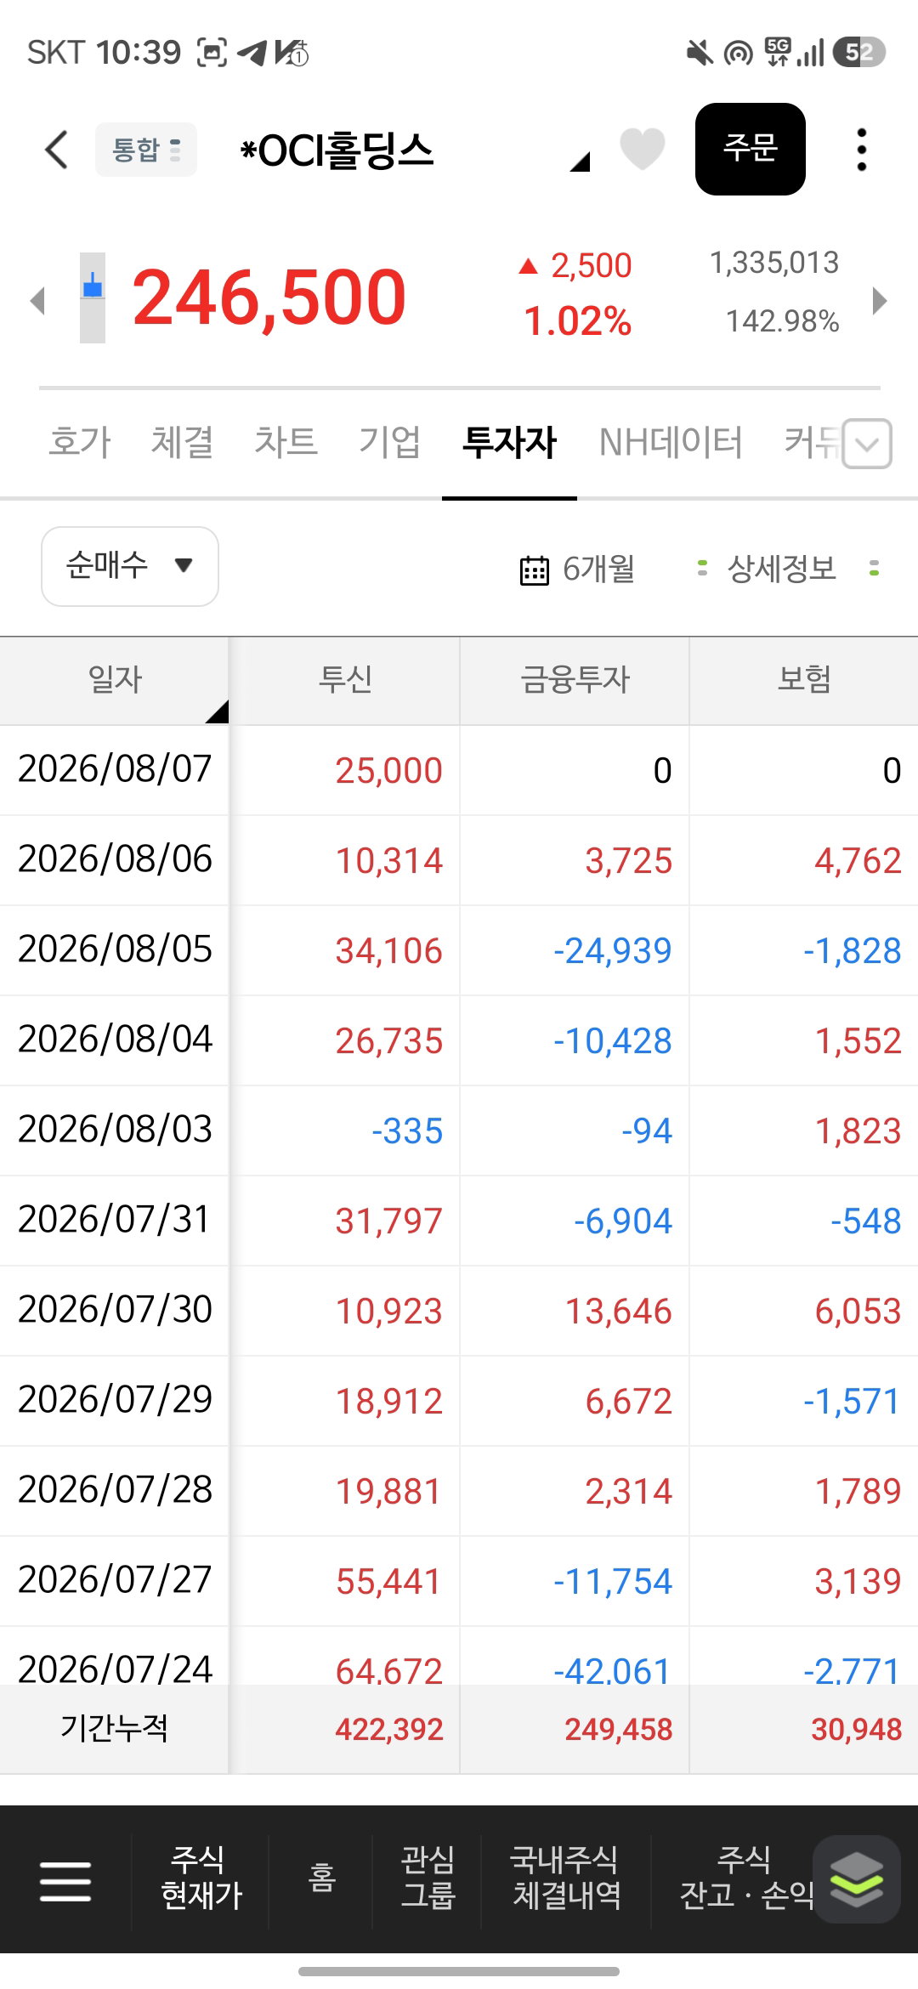Switch to the 호가 tab
This screenshot has height=1989, width=918.
(80, 442)
